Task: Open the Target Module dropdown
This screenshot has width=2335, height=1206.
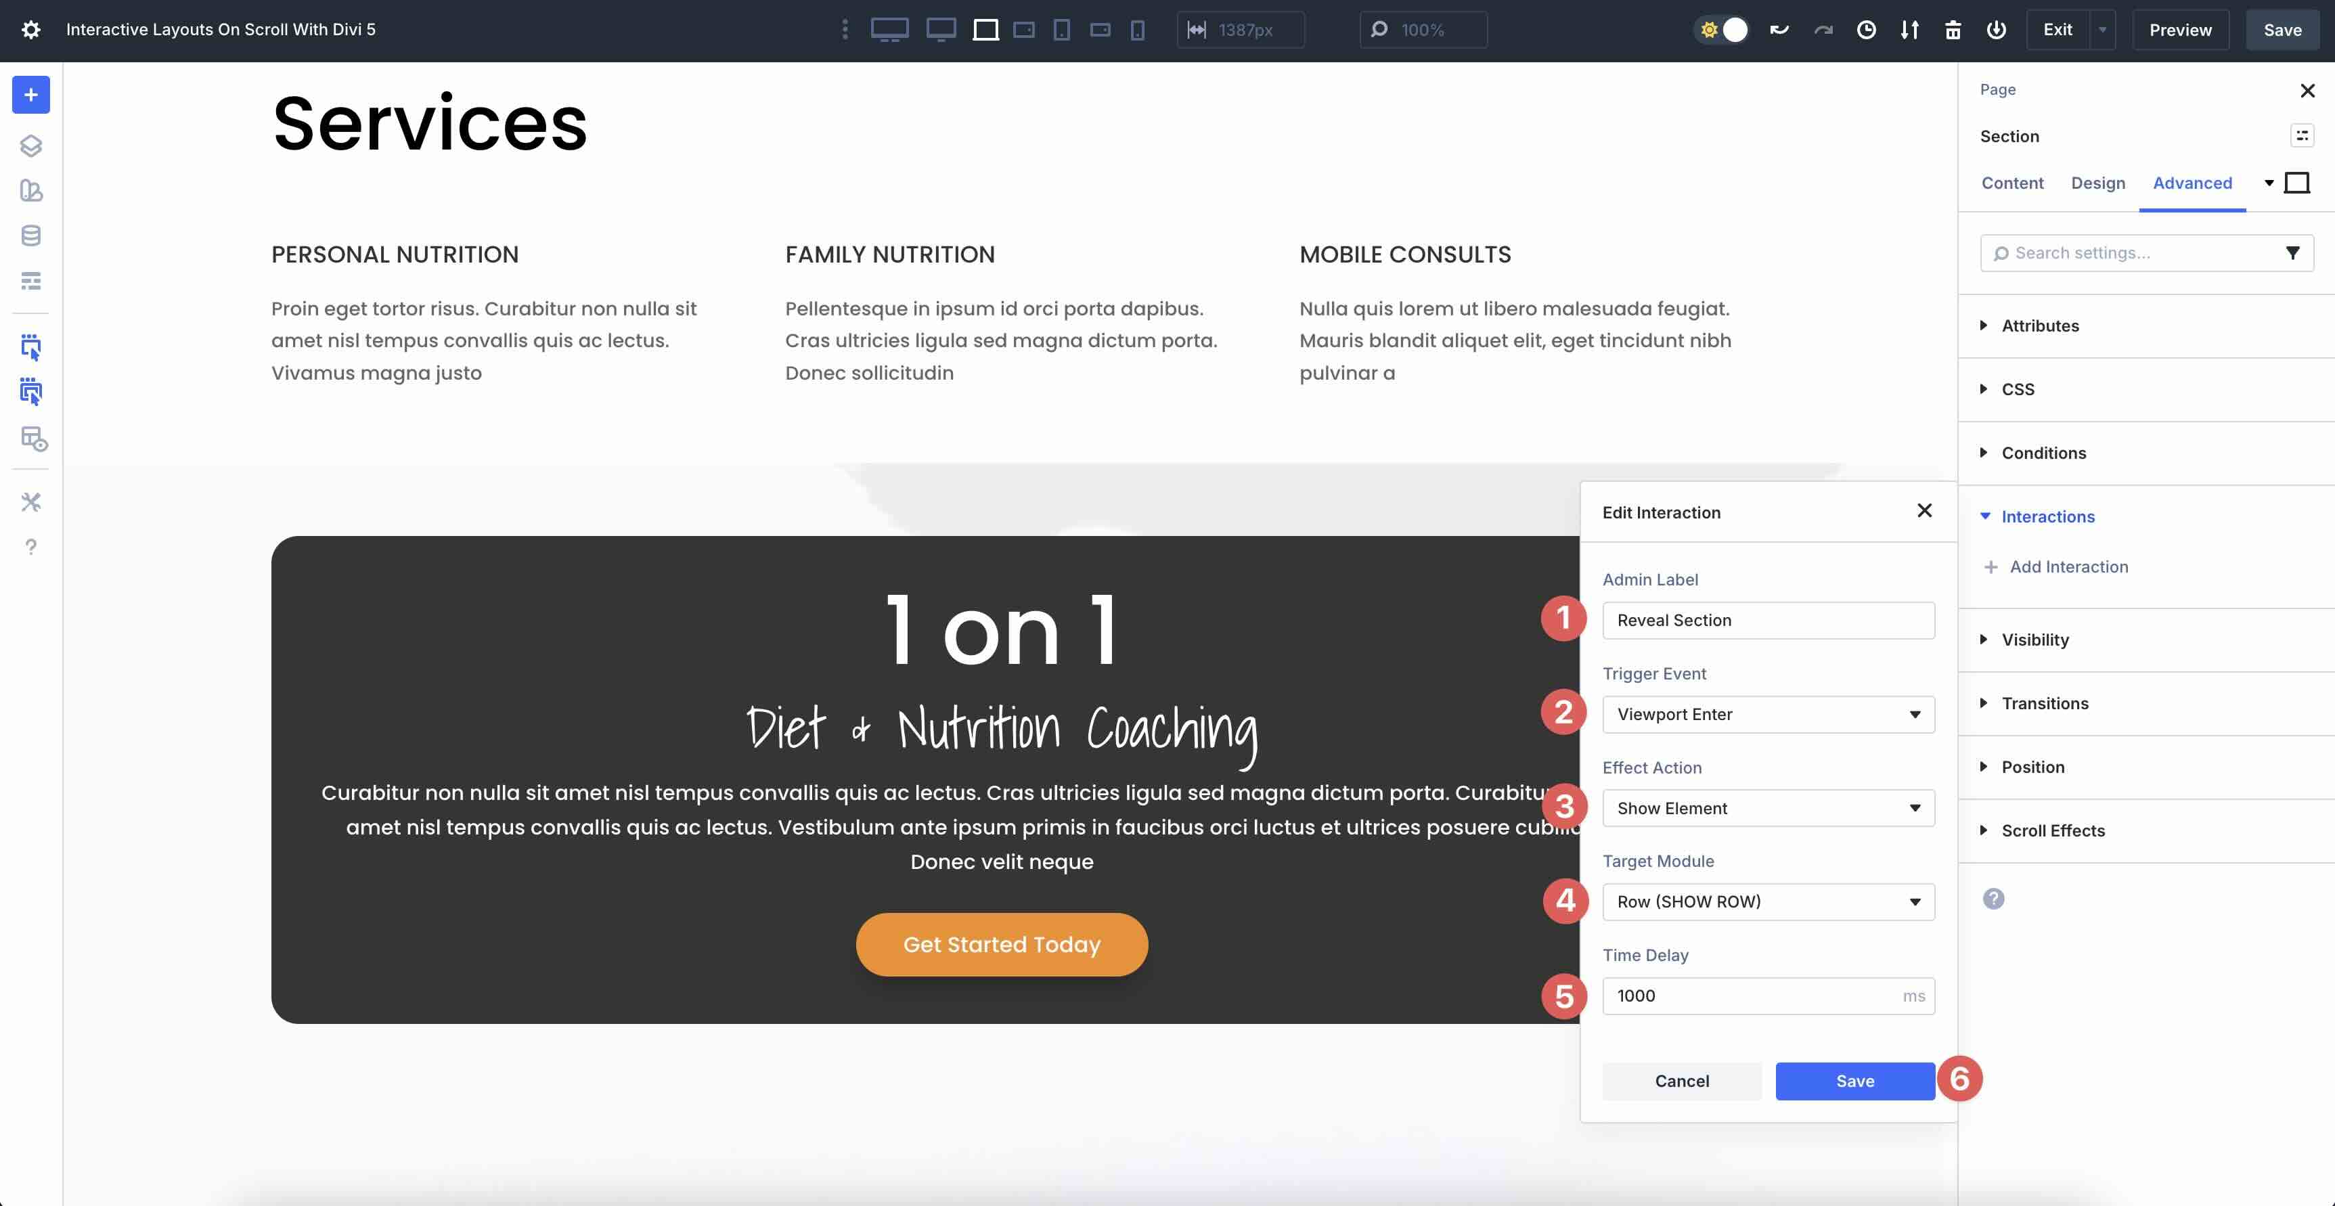Action: [1768, 901]
